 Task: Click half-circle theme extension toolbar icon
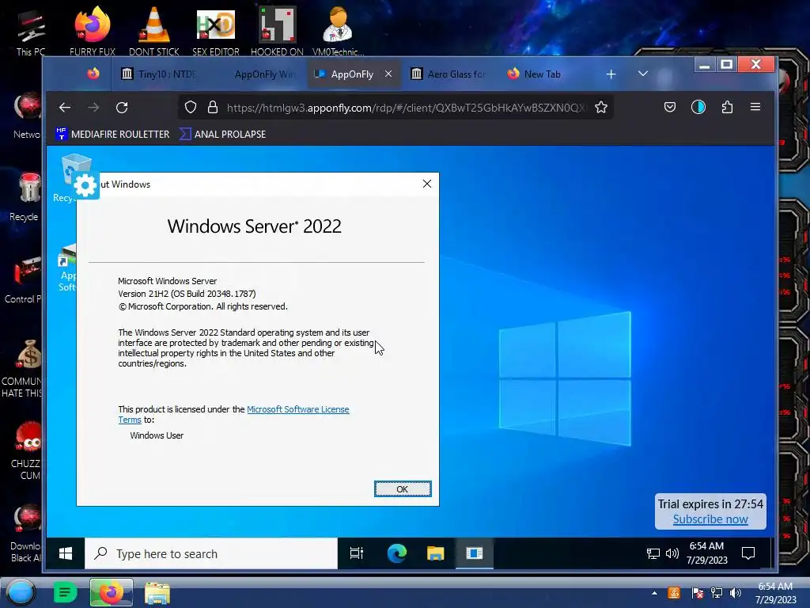698,107
